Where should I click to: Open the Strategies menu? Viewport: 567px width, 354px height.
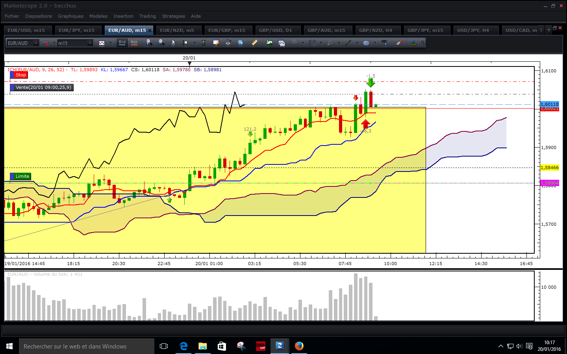click(x=173, y=16)
